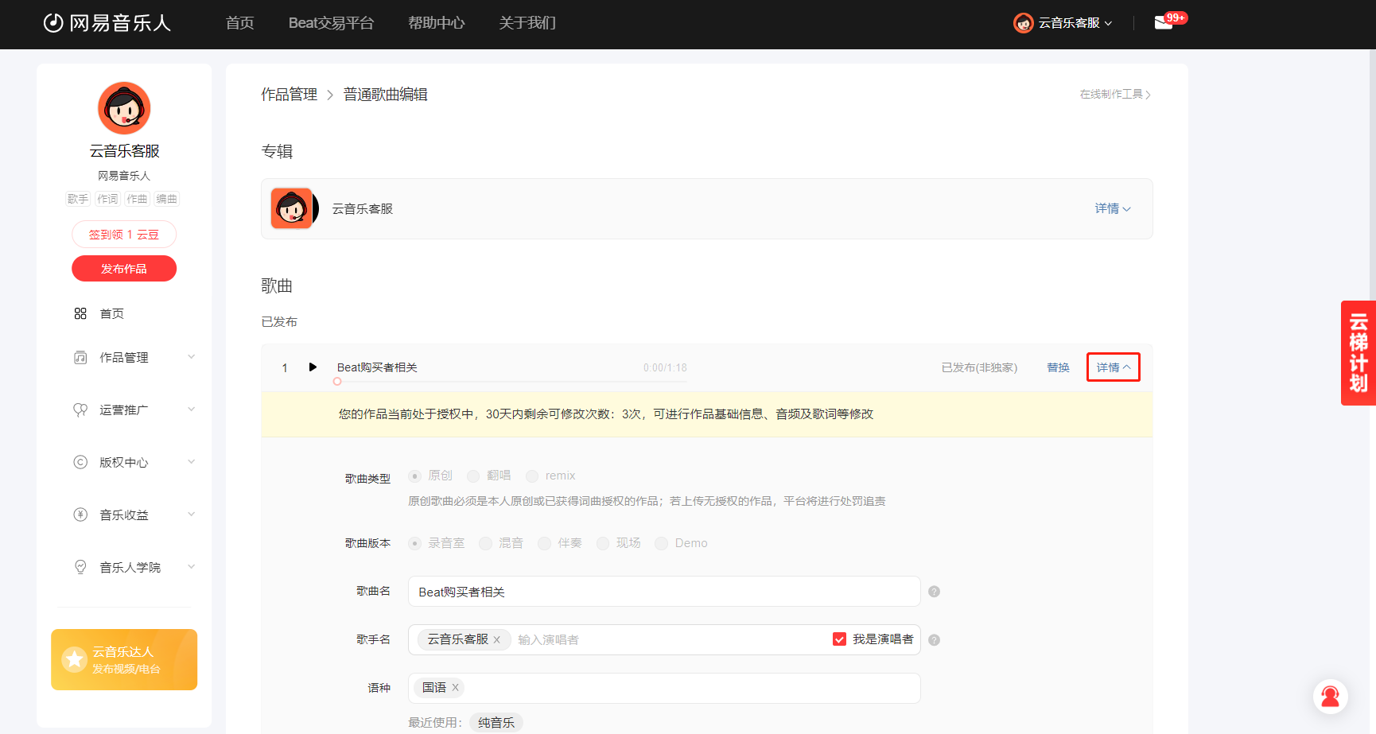This screenshot has width=1376, height=734.
Task: Expand the album 详情 section
Action: pos(1112,208)
